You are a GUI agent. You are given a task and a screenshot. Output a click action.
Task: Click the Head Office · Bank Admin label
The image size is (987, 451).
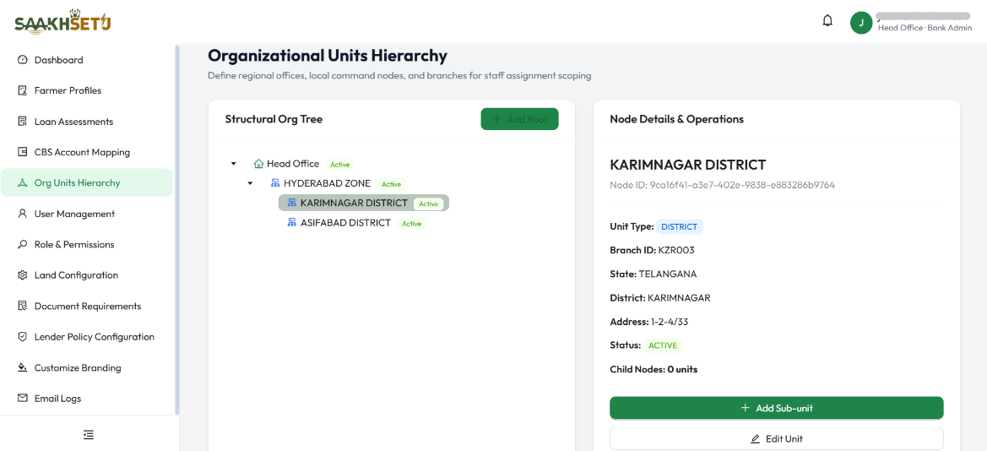925,29
